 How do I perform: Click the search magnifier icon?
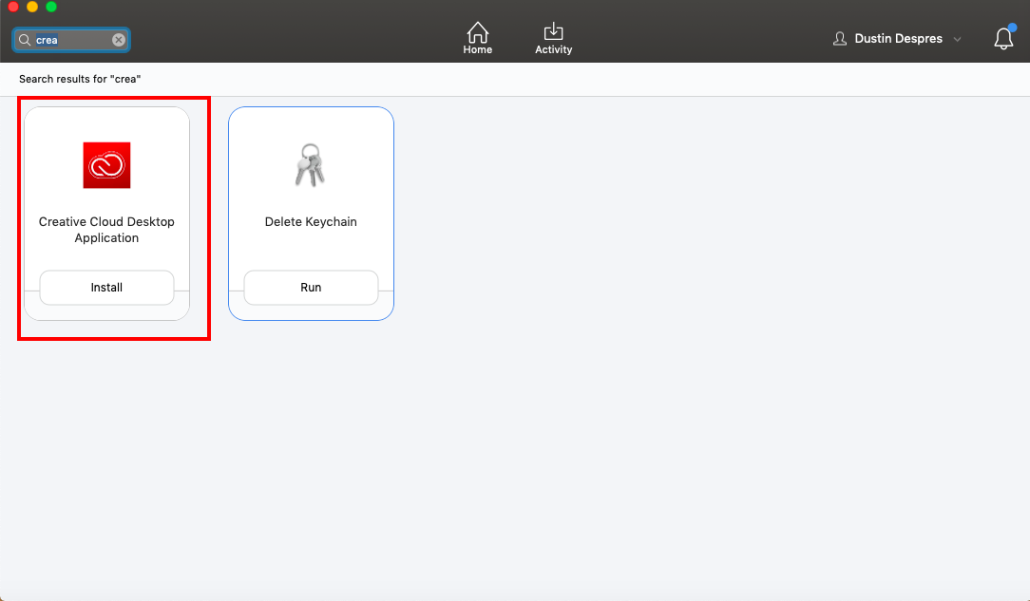(25, 40)
